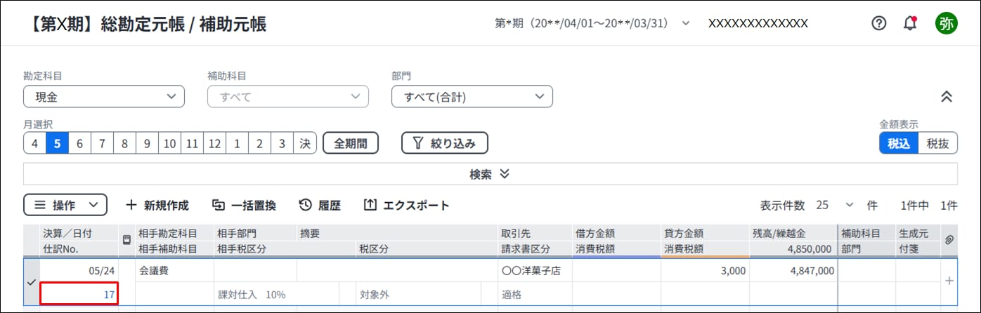Change 表示件数 25 per-page dropdown
This screenshot has height=313, width=981.
point(835,206)
